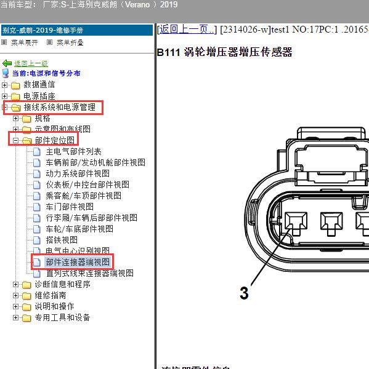
Task: Click the 维修指南 folder icon
Action: [26, 296]
